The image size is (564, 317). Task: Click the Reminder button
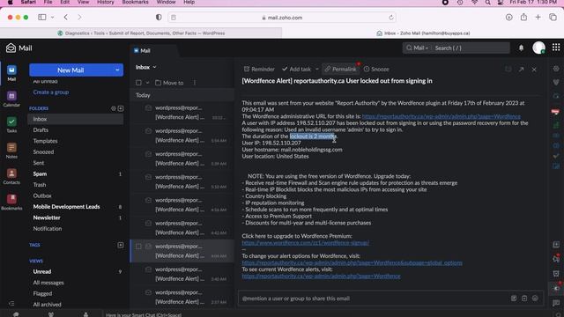(259, 69)
